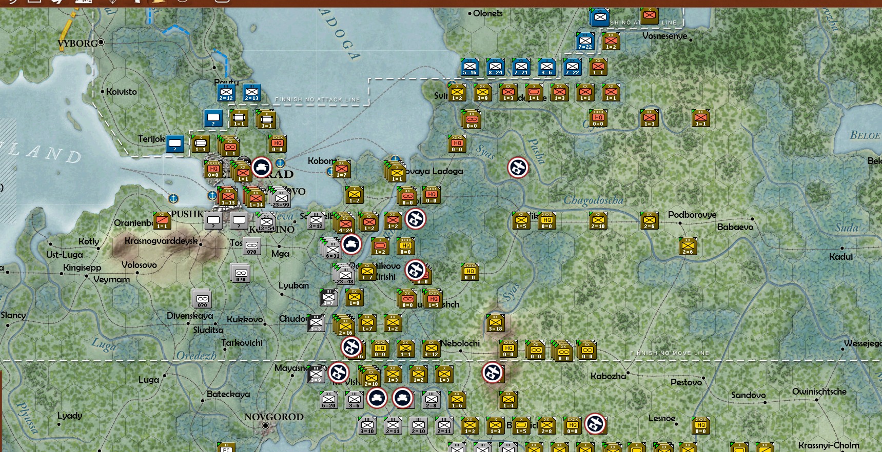
Task: Select the Soviet stack labeled 2=18
Action: (x=370, y=377)
